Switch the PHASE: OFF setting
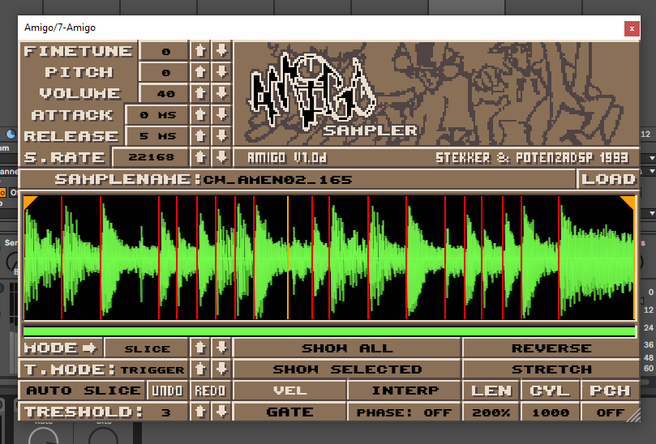Image resolution: width=656 pixels, height=444 pixels. 405,412
